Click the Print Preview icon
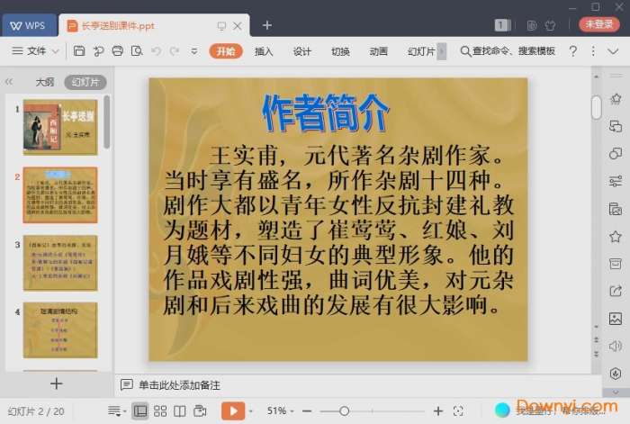Screen dimensions: 630x424 pyautogui.click(x=137, y=51)
